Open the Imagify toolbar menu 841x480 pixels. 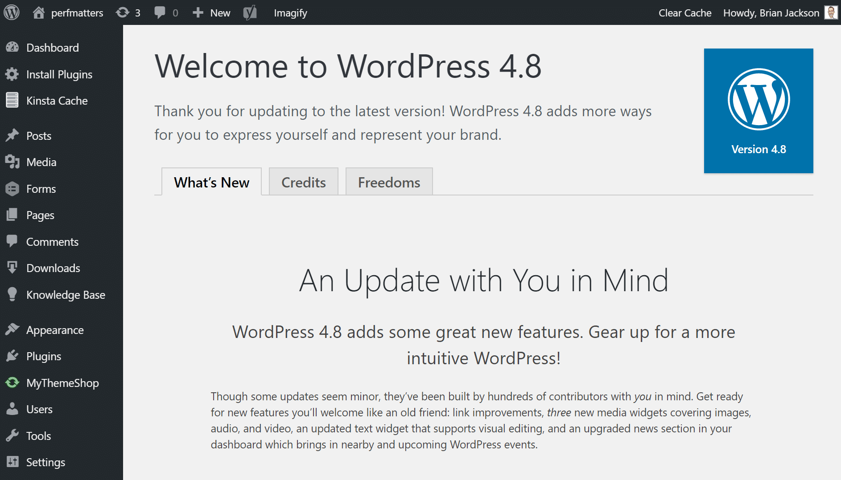pos(290,12)
